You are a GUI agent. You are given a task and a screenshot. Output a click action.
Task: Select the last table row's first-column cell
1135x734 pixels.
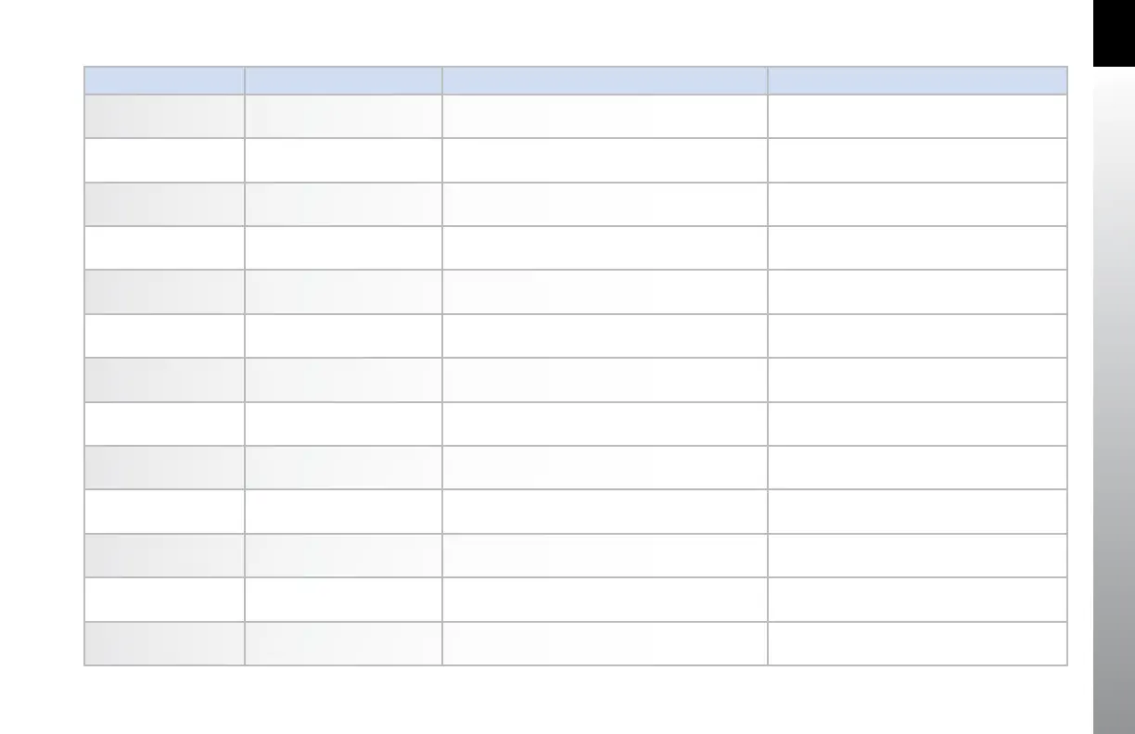click(164, 643)
